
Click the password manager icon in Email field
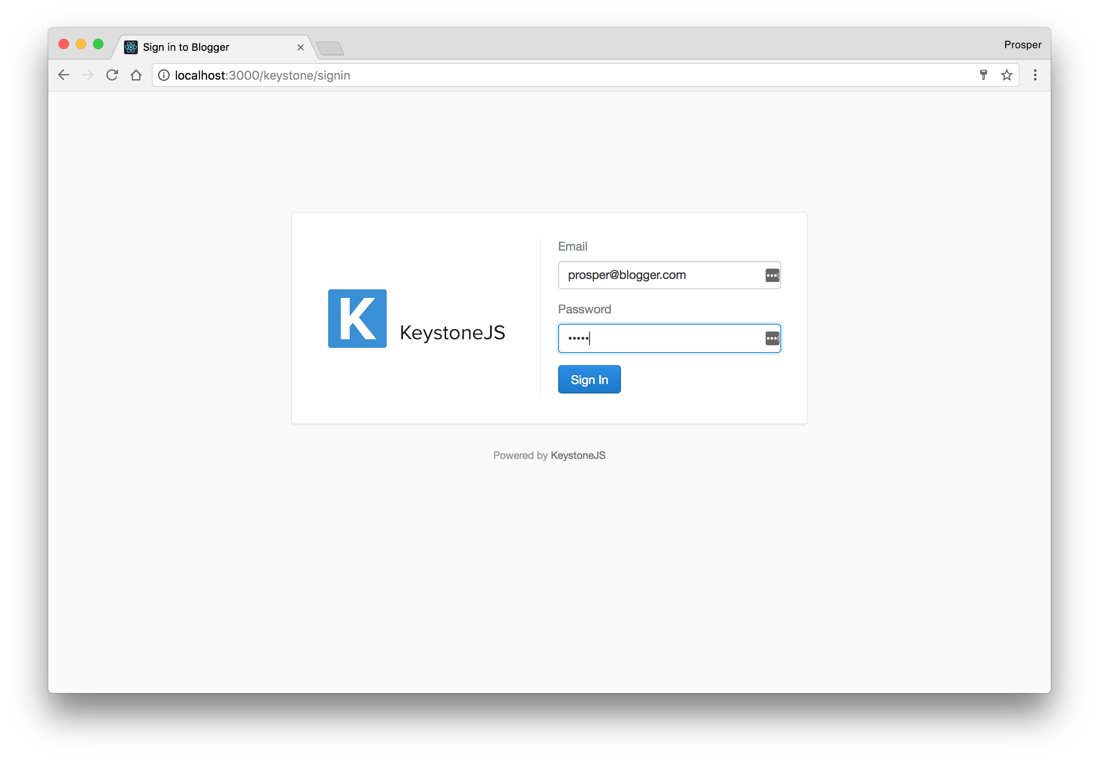772,276
